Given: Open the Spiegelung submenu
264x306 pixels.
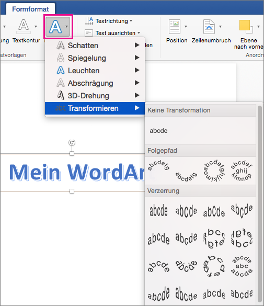Looking at the screenshot, I should [x=95, y=58].
